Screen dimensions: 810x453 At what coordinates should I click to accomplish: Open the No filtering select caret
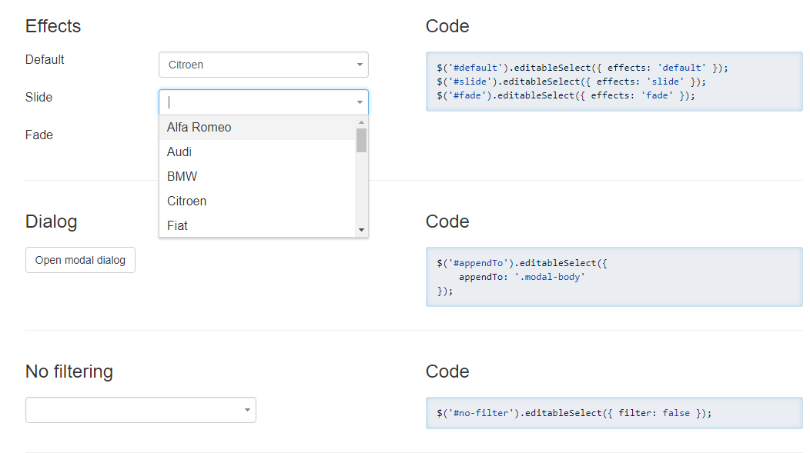pos(247,410)
